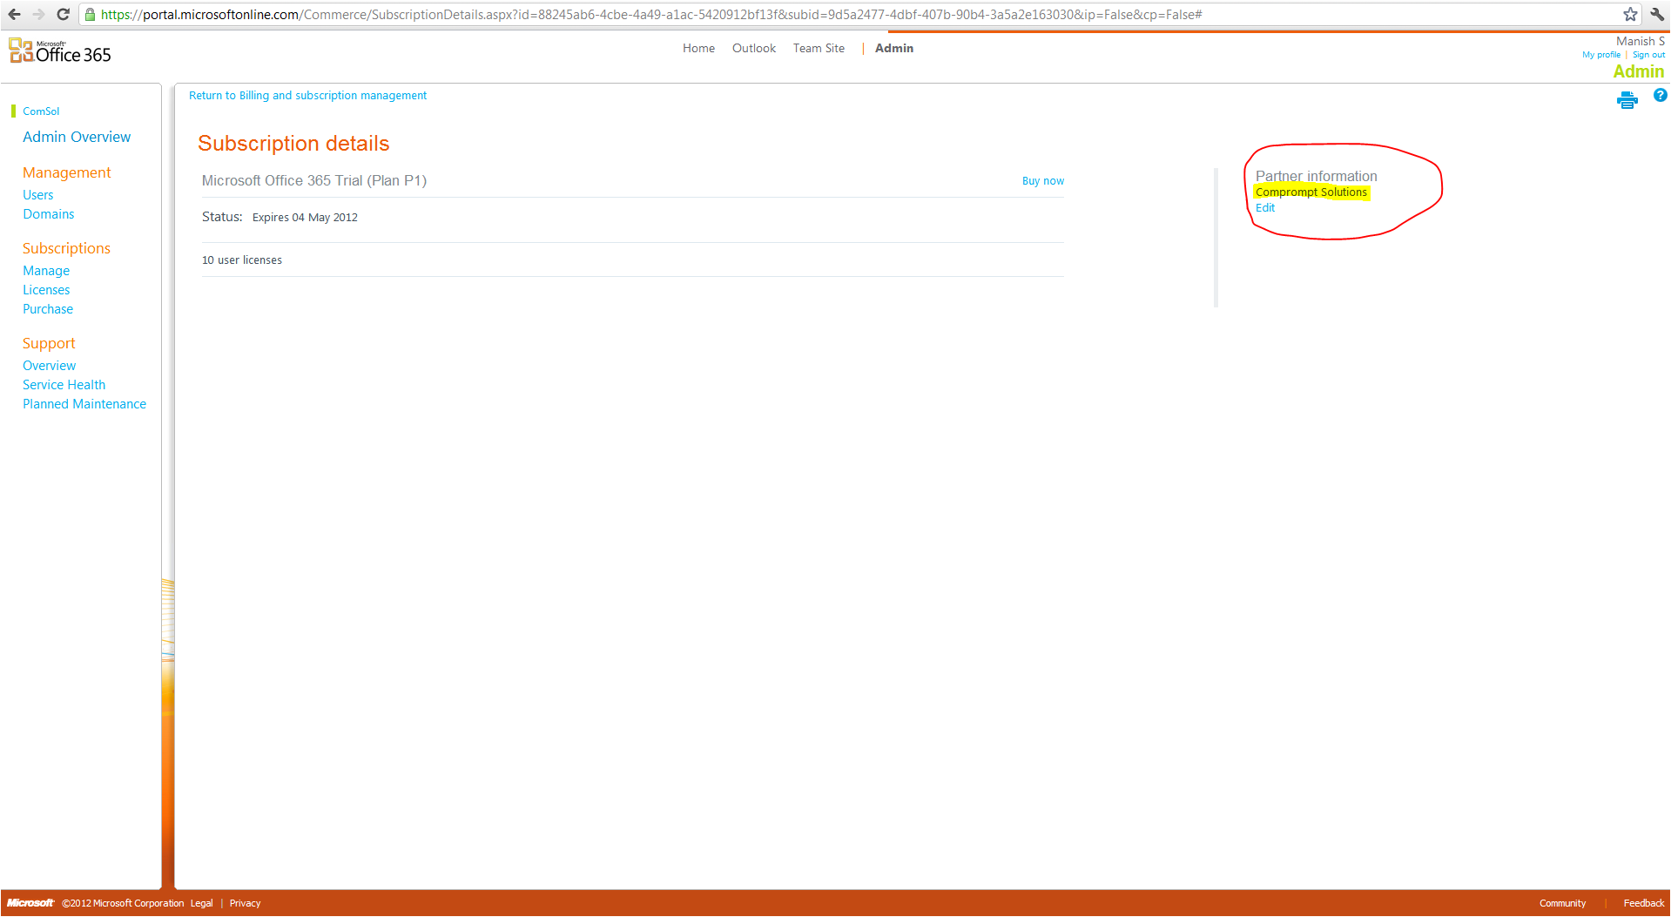Print the page using the printer icon
This screenshot has width=1671, height=917.
pyautogui.click(x=1627, y=101)
